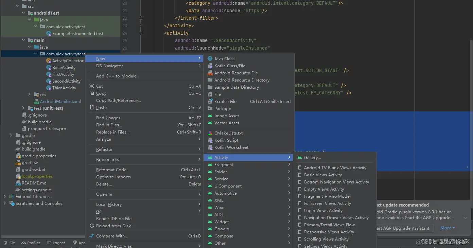The image size is (473, 248).
Task: Click the Package folder icon in New submenu
Action: click(210, 109)
